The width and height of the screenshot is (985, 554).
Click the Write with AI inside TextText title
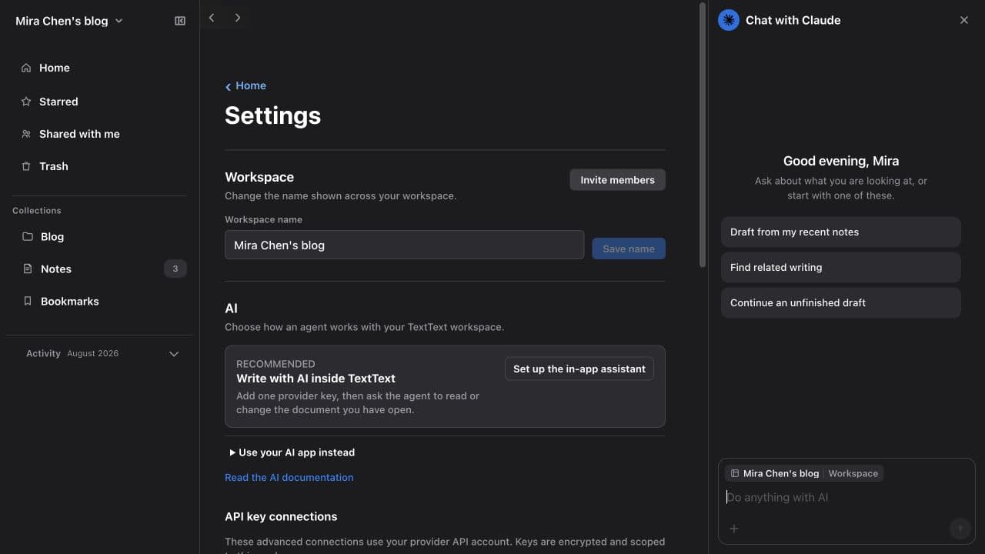(316, 379)
